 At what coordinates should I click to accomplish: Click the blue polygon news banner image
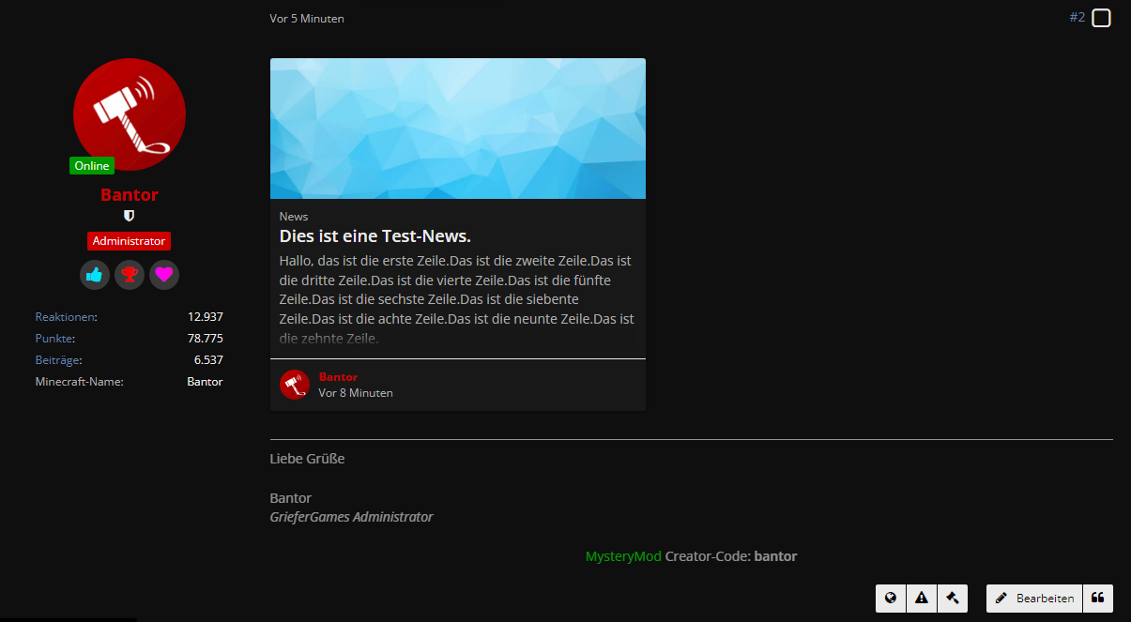point(457,129)
